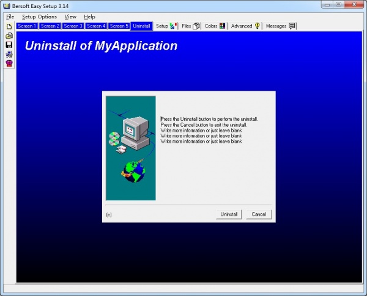The image size is (367, 296).
Task: Open the Advanced lightbulb toolbar item
Action: (245, 26)
